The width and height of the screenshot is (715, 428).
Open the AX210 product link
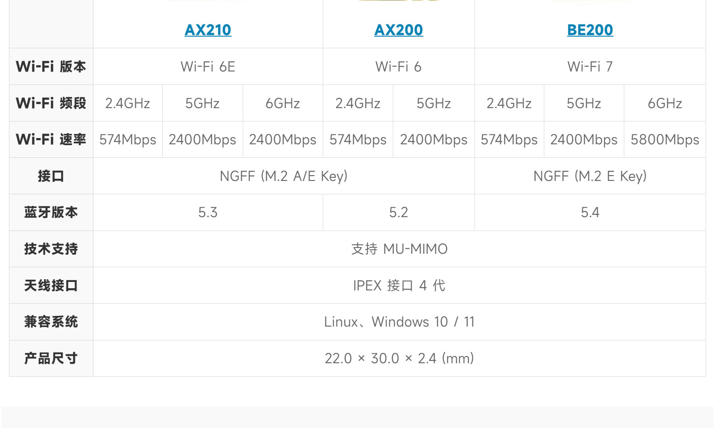click(208, 30)
